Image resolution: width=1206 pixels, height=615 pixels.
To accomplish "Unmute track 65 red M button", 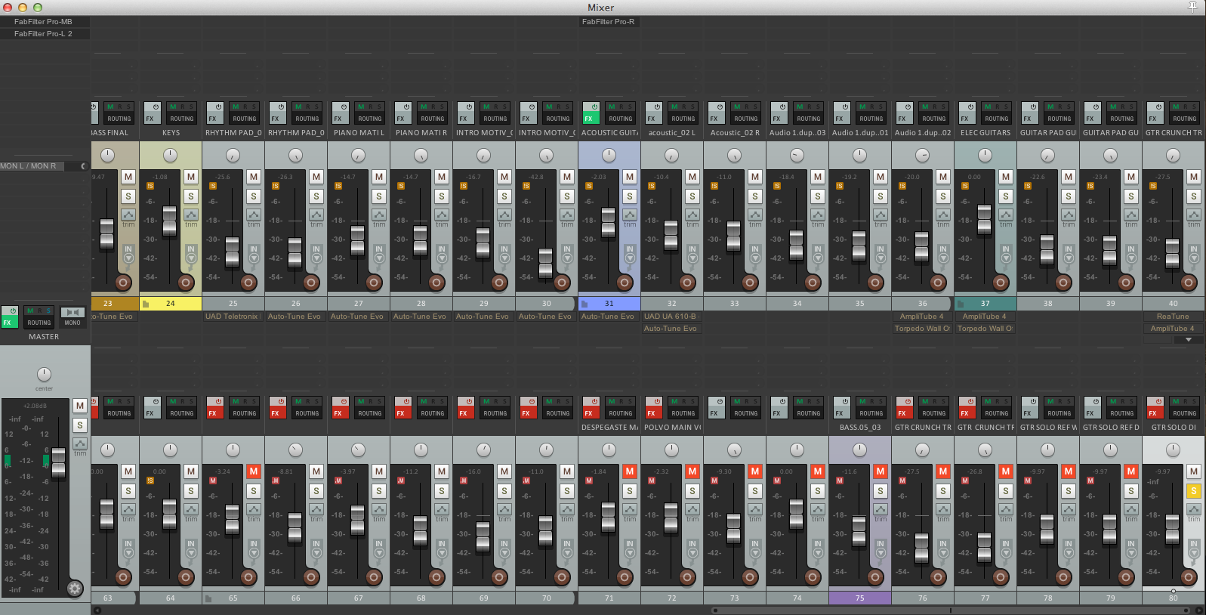I will (x=254, y=471).
